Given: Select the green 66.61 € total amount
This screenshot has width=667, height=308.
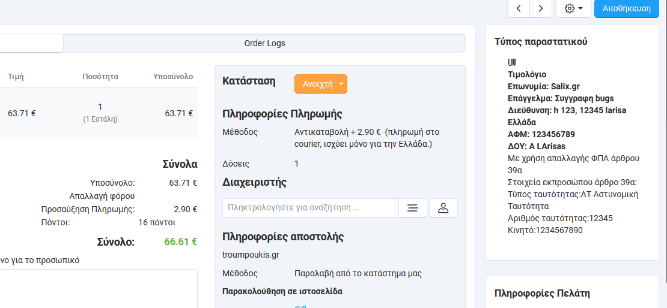Looking at the screenshot, I should tap(181, 242).
